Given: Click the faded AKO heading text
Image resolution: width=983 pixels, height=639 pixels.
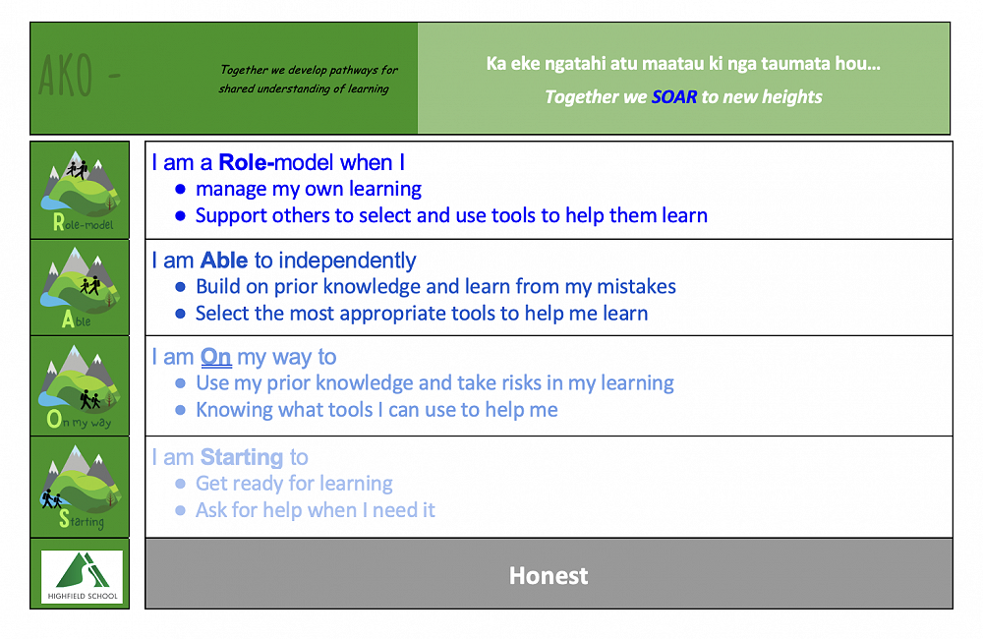Looking at the screenshot, I should tap(79, 76).
